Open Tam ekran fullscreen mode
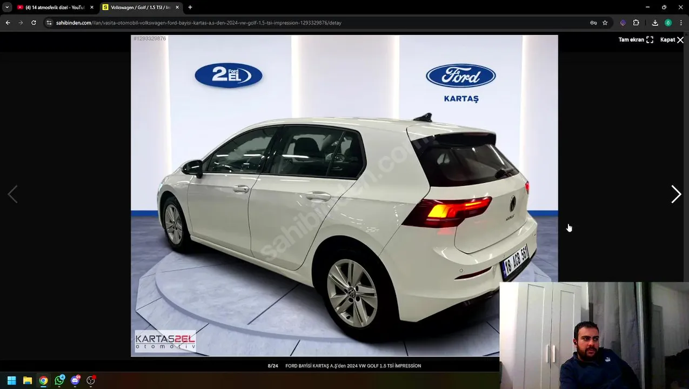Viewport: 689px width, 389px height. coord(636,39)
